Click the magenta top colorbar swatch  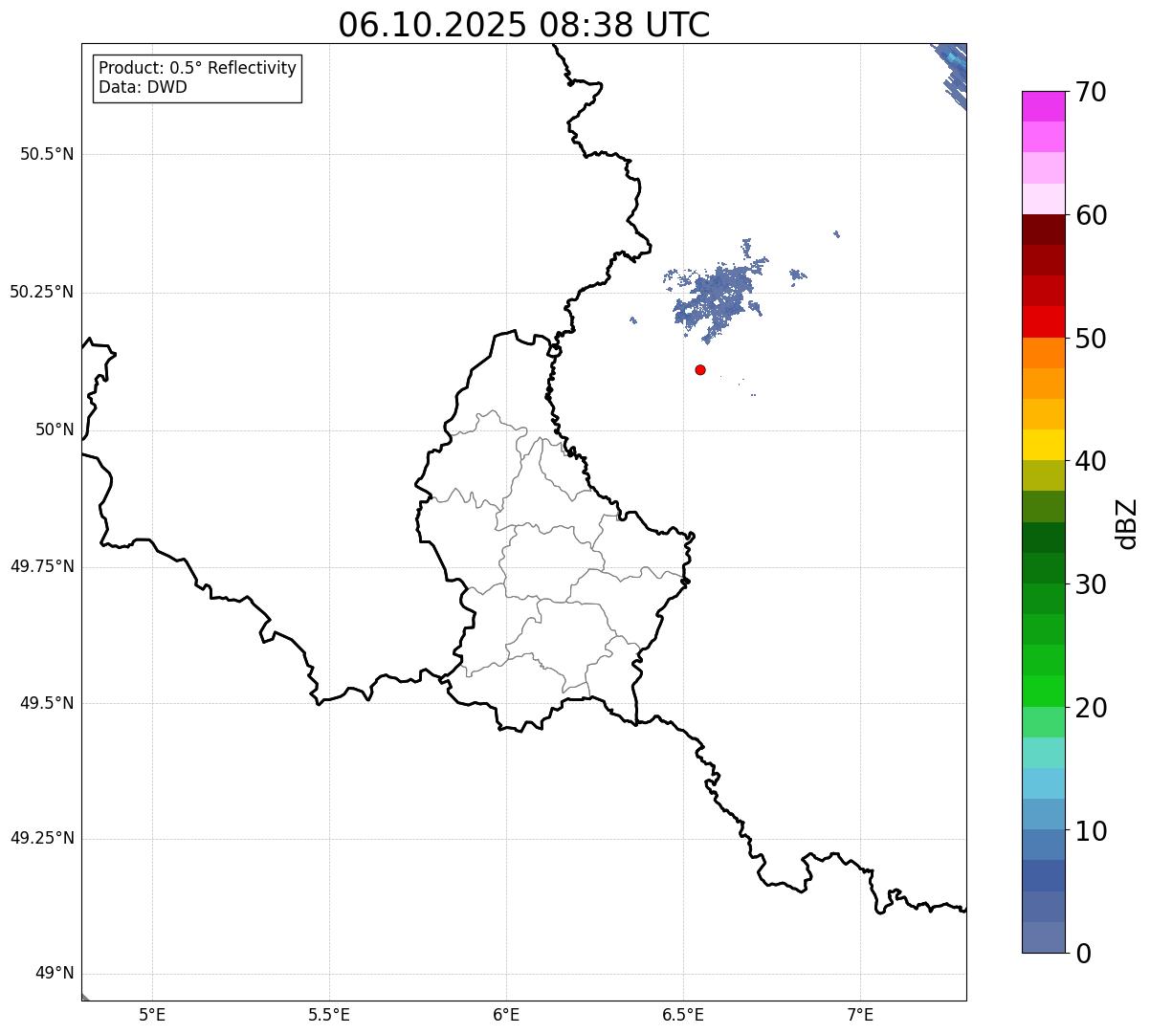(x=1044, y=106)
